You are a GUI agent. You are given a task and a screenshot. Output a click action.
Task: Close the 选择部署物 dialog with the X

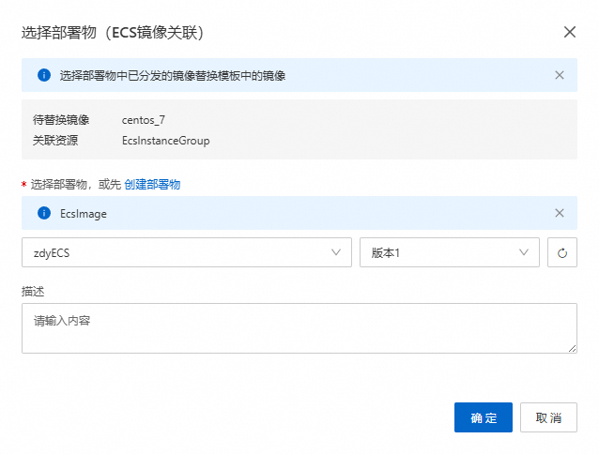coord(569,32)
